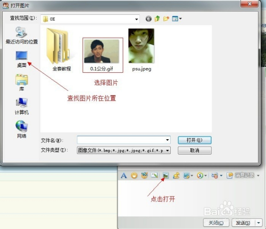The height and width of the screenshot is (229, 266).
Task: Close the 打开图片 dialog
Action: tap(249, 4)
